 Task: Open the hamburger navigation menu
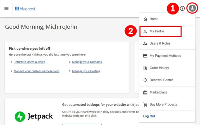point(6,8)
